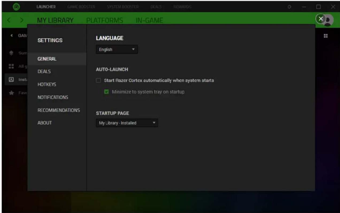This screenshot has width=340, height=213.
Task: Open the Startup Page dropdown
Action: [127, 123]
